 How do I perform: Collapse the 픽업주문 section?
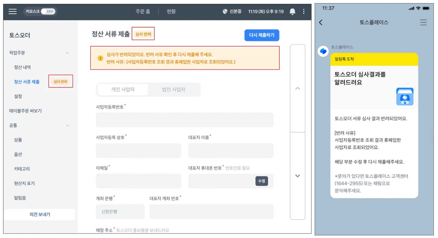click(x=67, y=53)
